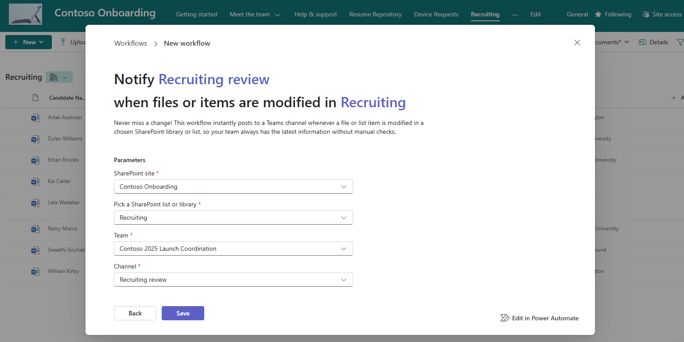Click the Upload arrow icon

coord(63,42)
